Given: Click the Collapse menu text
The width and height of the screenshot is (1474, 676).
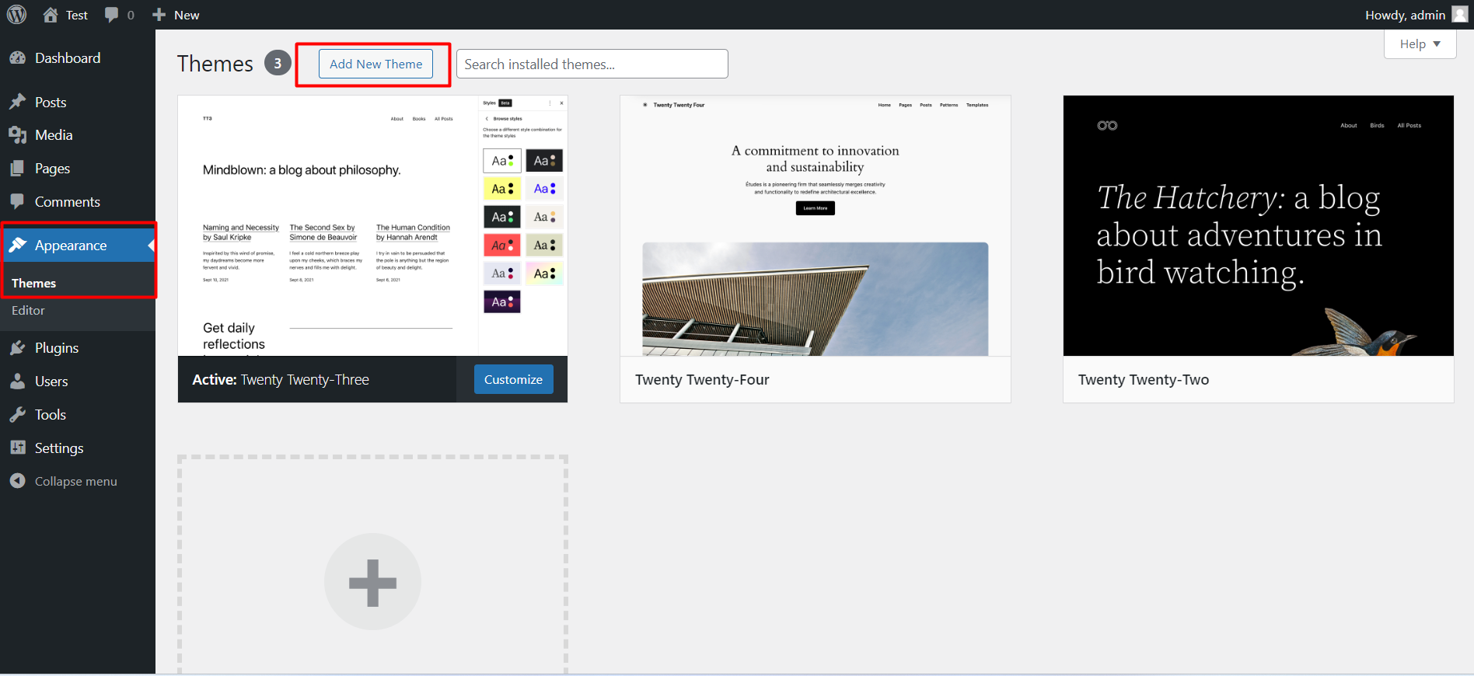Looking at the screenshot, I should pos(76,482).
